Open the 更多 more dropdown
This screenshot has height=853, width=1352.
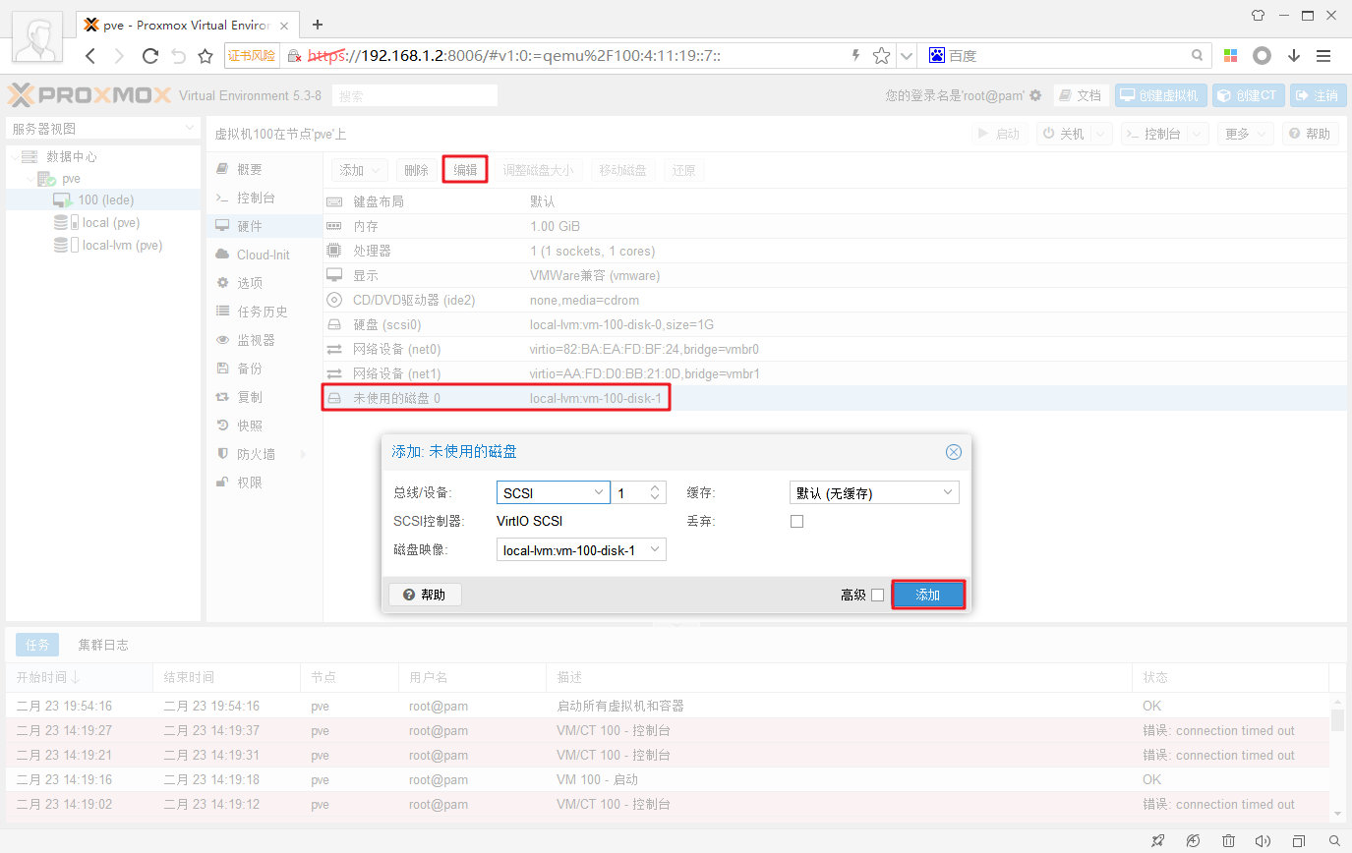click(1247, 134)
